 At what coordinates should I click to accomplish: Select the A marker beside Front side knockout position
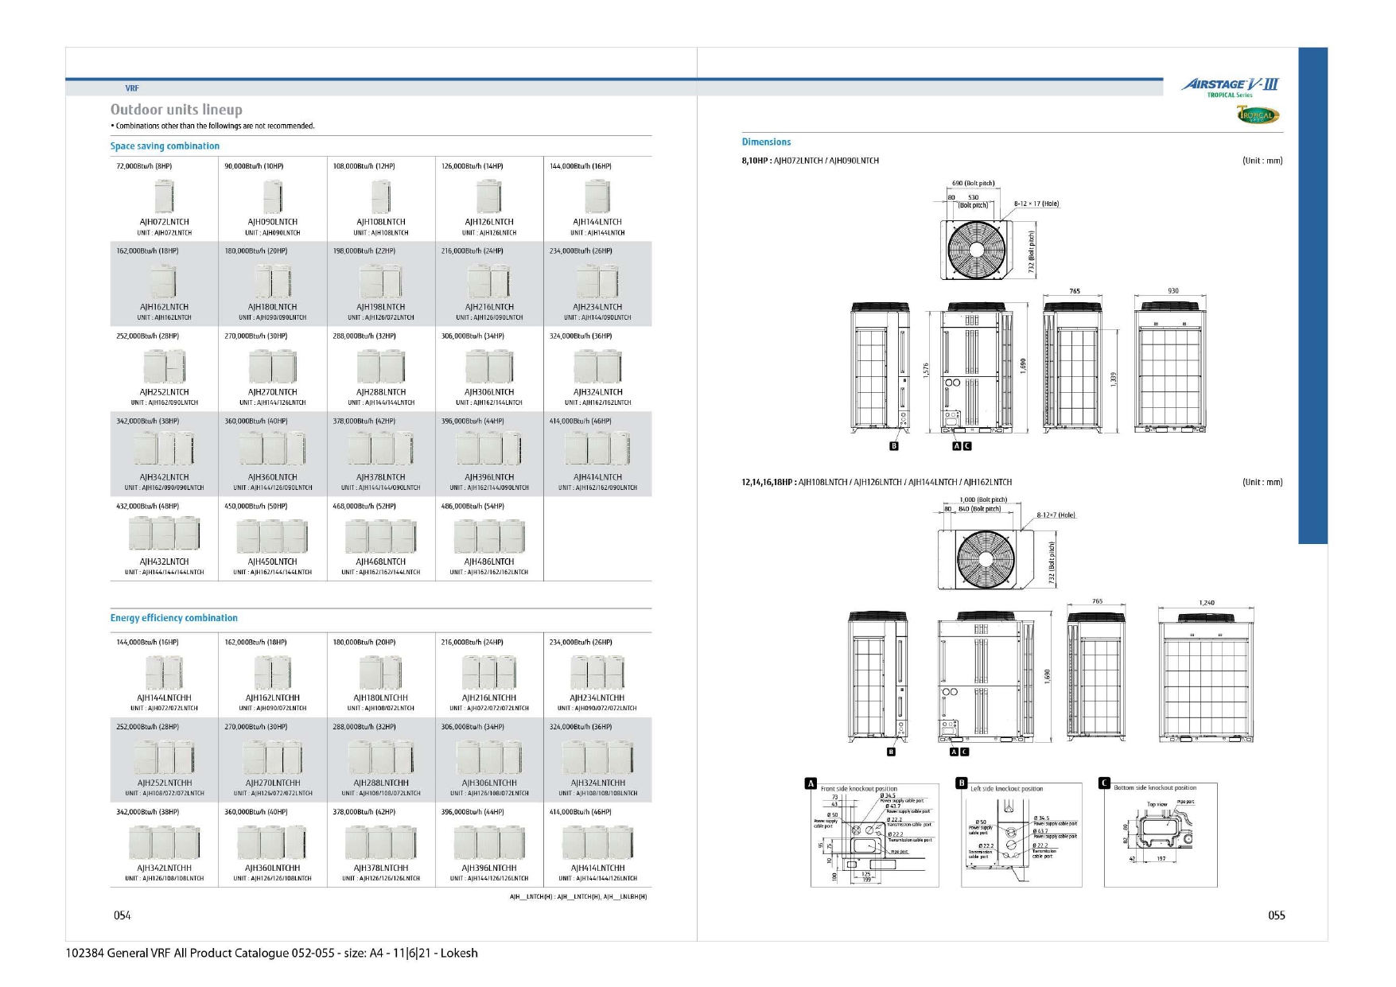coord(811,783)
